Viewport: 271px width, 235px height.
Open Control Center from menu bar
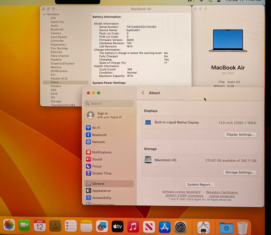(219, 1)
